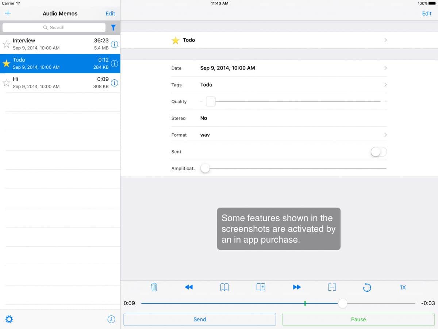Open the Tags row chevron
The width and height of the screenshot is (438, 329).
click(385, 85)
